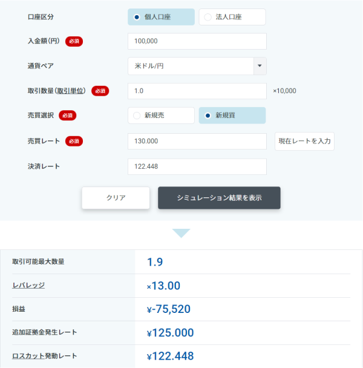Screen dimensions: 363x368
Task: Click the 損益 value ¥-75,520
Action: click(168, 309)
